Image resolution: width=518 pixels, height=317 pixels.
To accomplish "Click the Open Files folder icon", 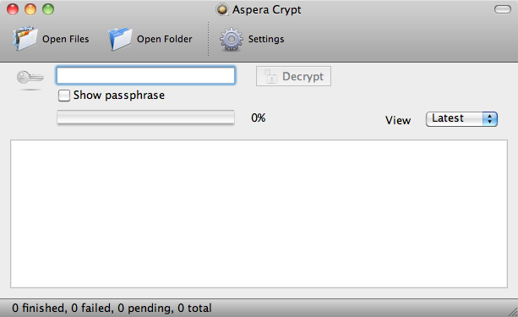I will point(25,39).
